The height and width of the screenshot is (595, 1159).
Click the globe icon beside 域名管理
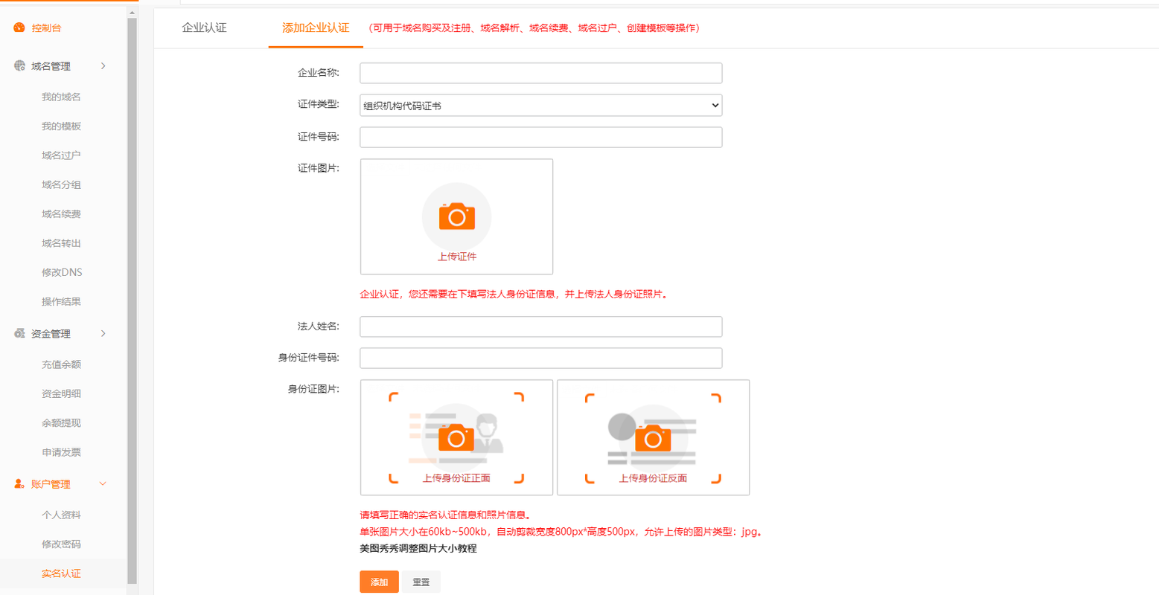coord(19,65)
